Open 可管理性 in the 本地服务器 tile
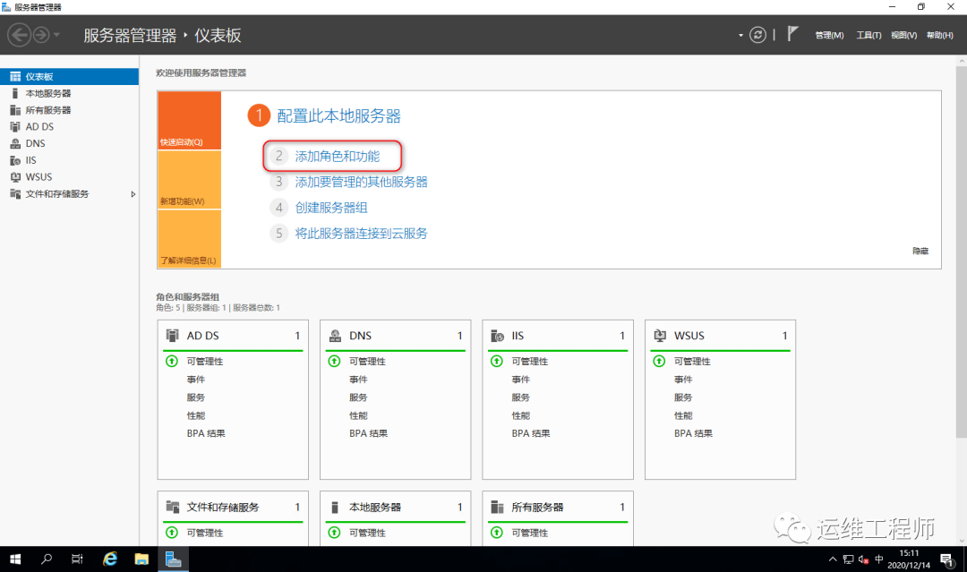Screen dimensions: 967x572 coord(367,533)
